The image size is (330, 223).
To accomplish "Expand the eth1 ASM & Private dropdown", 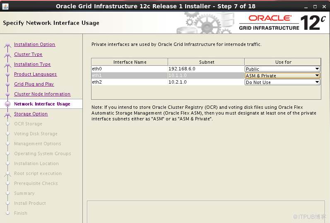I will (282, 76).
